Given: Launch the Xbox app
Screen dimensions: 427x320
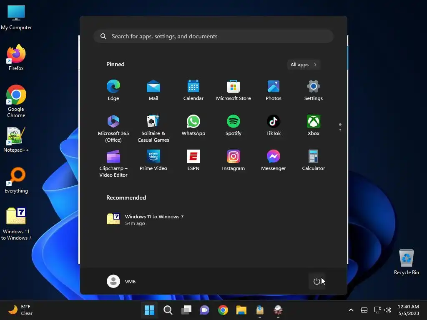Looking at the screenshot, I should 314,125.
